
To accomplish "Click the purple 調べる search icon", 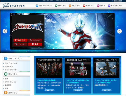I will [x=98, y=6].
